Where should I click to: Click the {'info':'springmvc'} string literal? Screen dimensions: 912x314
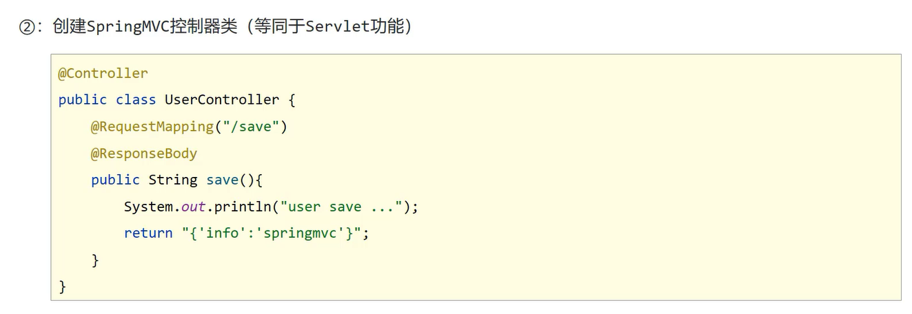point(272,233)
